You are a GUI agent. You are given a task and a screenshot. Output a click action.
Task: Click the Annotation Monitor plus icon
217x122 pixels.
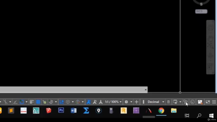(136, 102)
